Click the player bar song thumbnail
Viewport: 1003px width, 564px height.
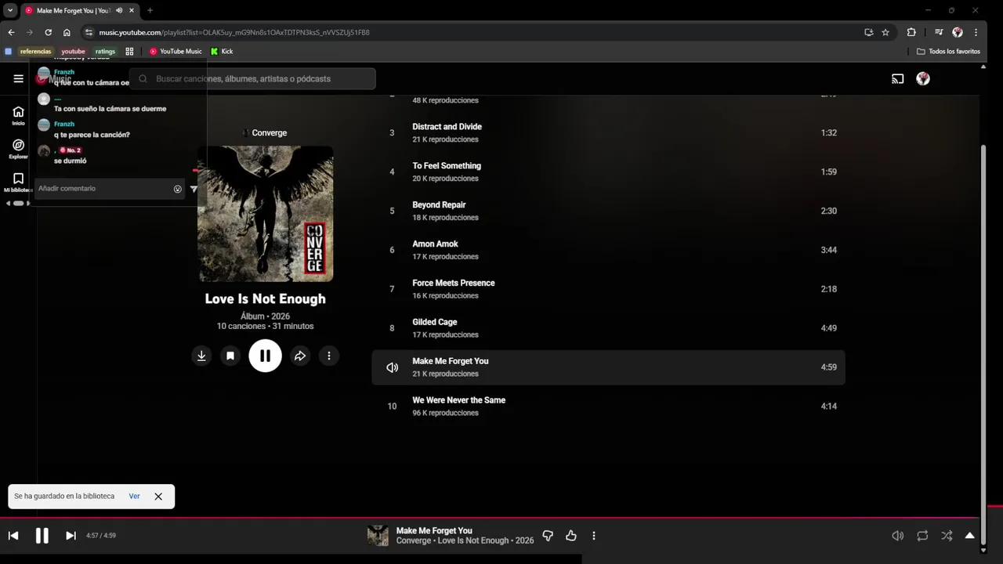click(378, 536)
